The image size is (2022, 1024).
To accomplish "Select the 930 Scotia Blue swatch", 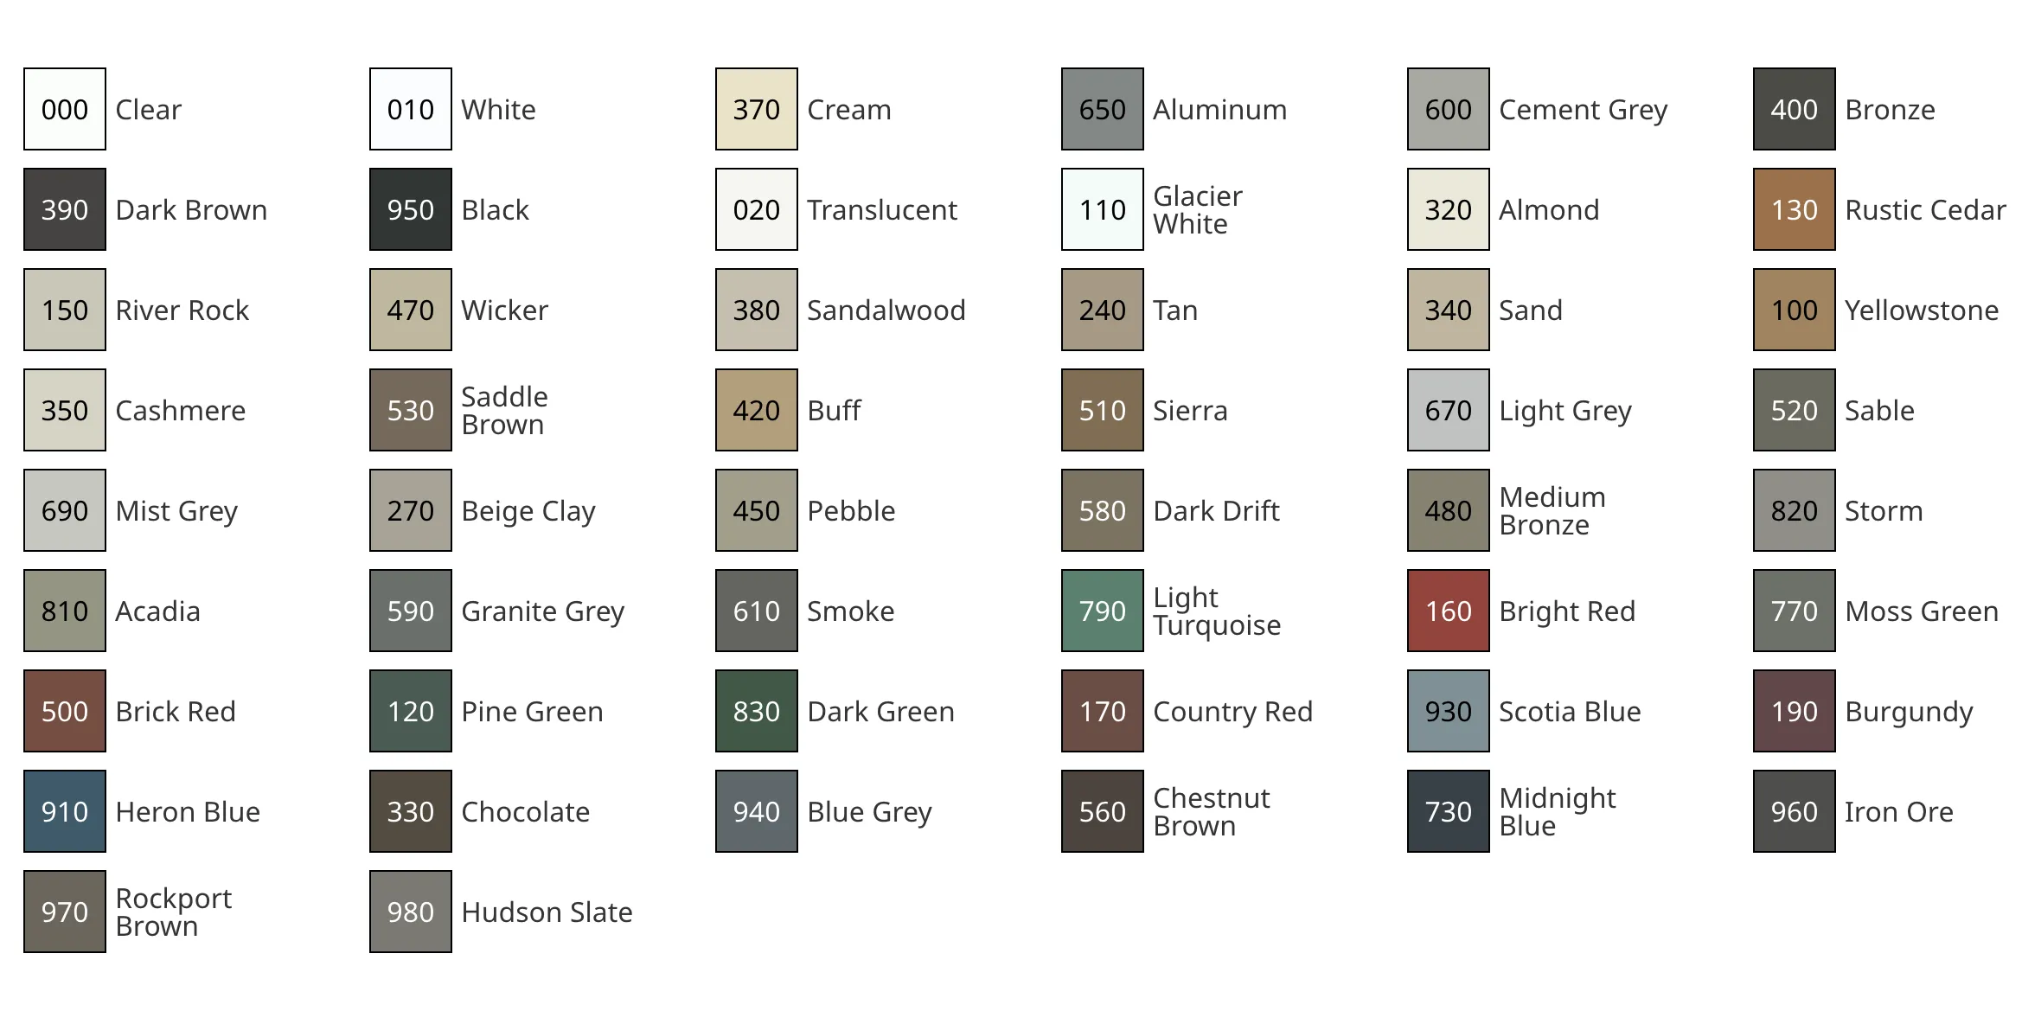I will 1449,711.
